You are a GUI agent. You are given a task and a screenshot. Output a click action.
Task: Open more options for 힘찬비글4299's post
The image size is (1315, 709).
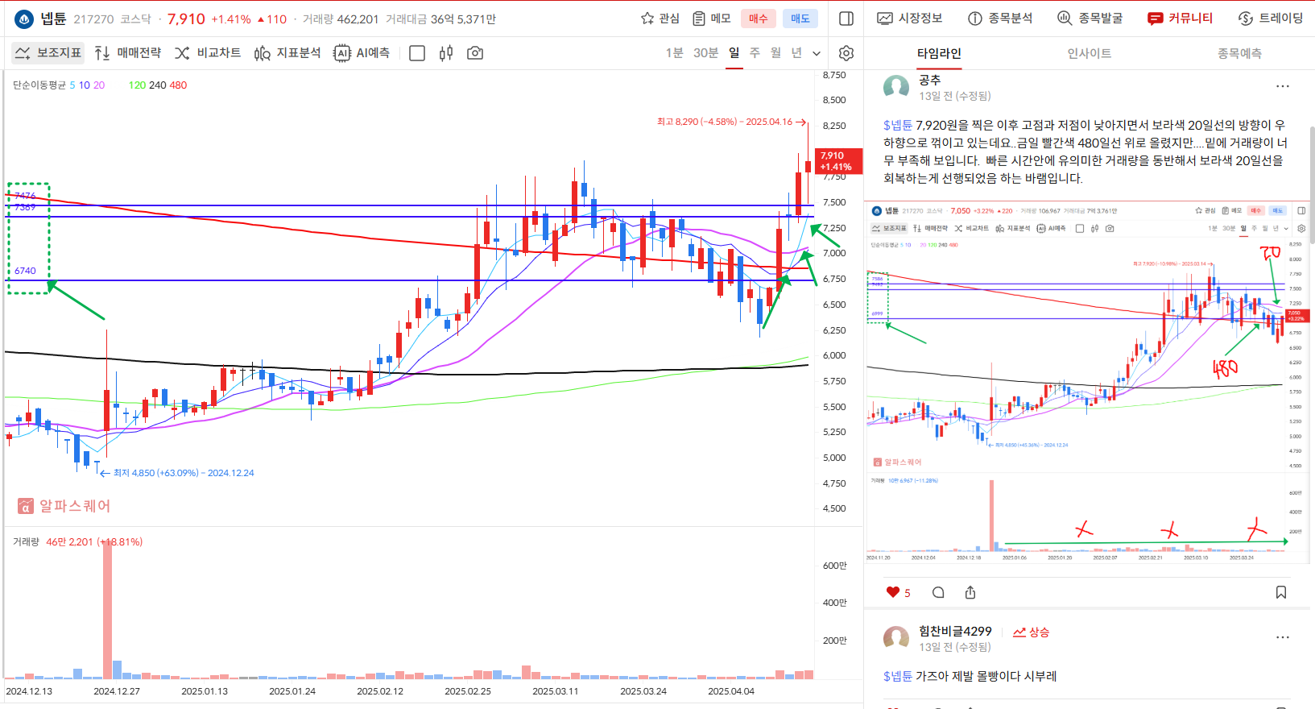point(1282,637)
